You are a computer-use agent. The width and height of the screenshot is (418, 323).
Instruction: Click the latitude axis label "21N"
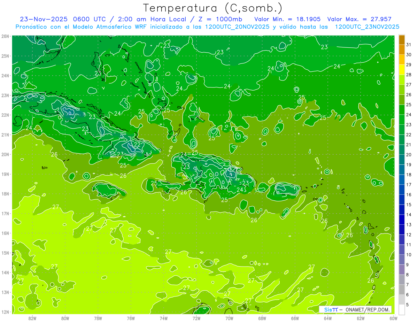tap(5, 134)
